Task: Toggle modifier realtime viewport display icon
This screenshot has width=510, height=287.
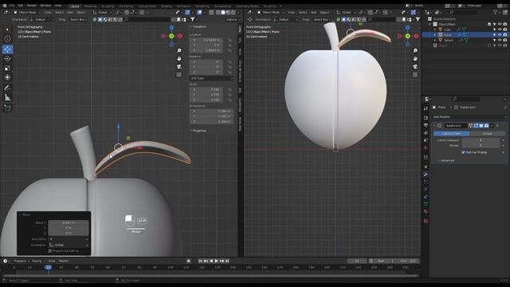Action: tap(481, 126)
